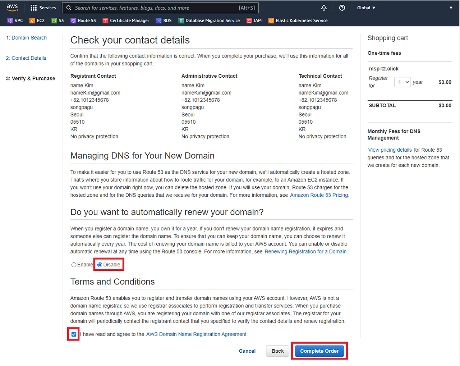460x366 pixels.
Task: Open the Services grid menu icon
Action: 33,8
